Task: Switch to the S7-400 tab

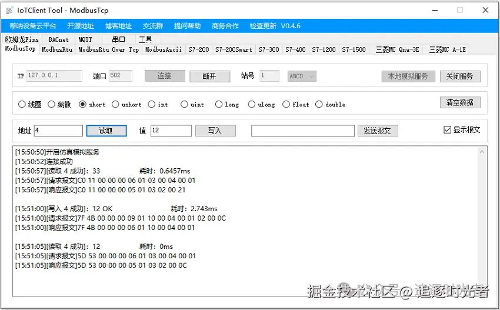Action: 296,49
